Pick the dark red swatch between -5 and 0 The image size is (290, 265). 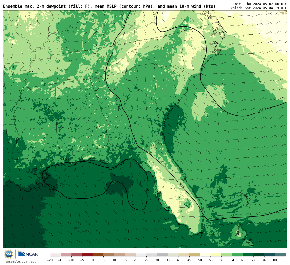(x=88, y=255)
